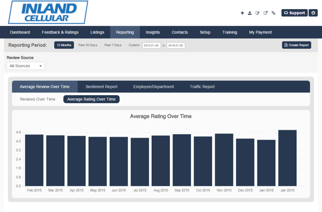Choose Past 7 Days period

click(113, 45)
